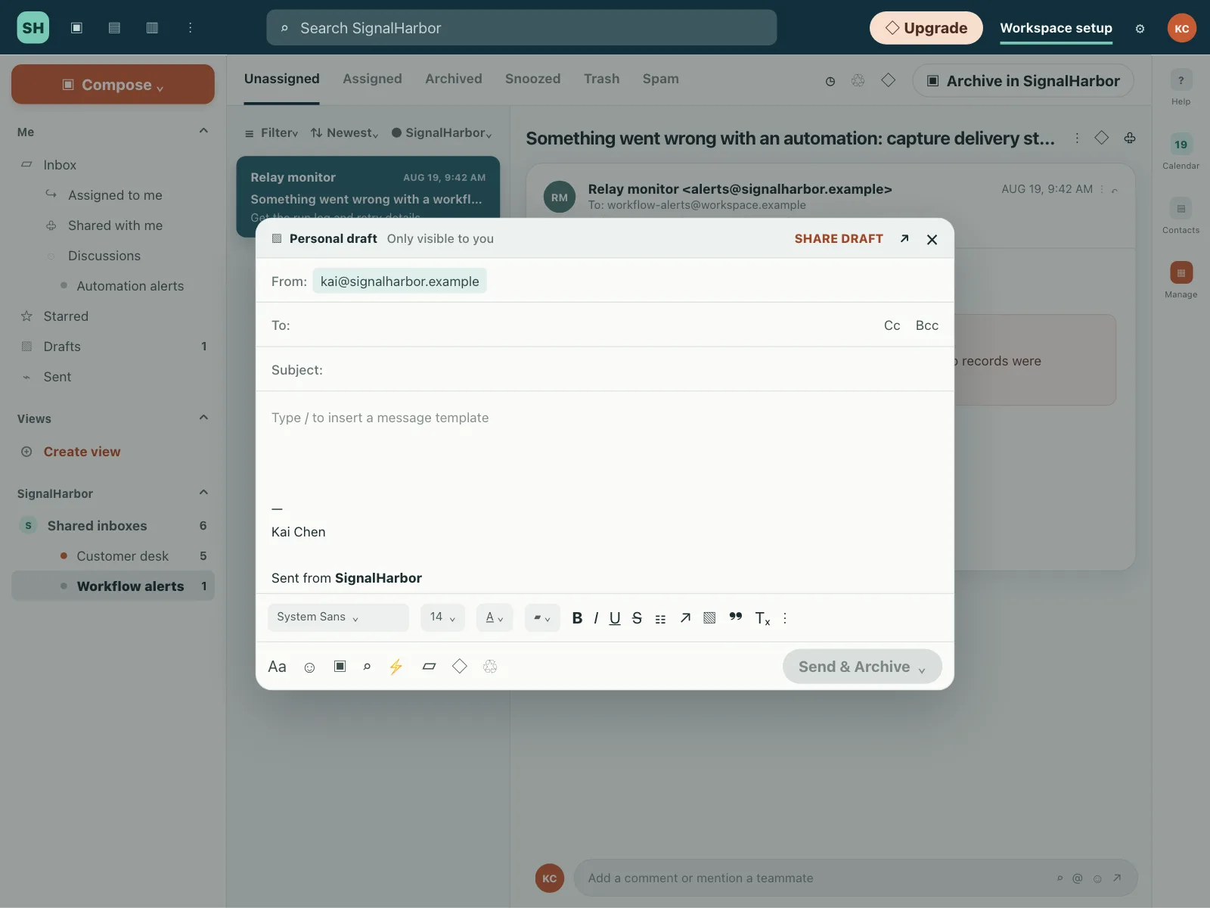This screenshot has width=1210, height=908.
Task: Collapse the SignalHarbor sidebar section
Action: (203, 493)
